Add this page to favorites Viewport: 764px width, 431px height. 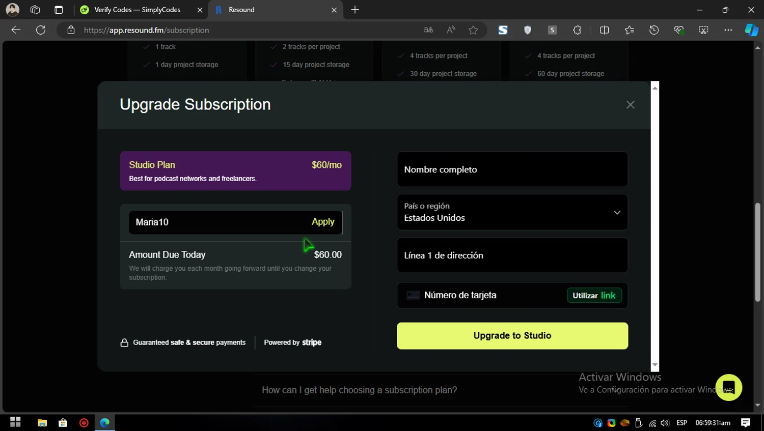pyautogui.click(x=473, y=30)
